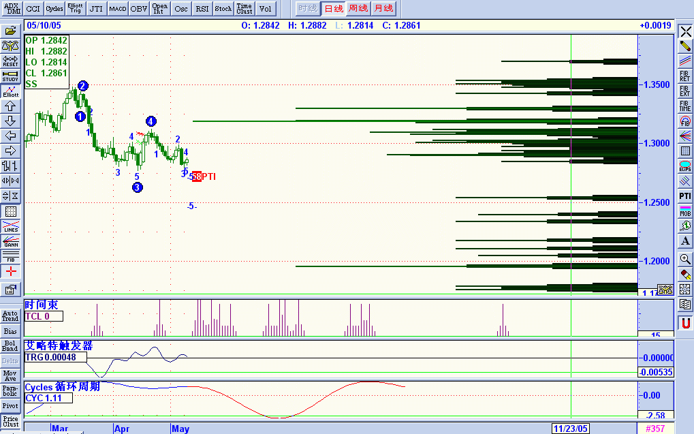This screenshot has height=434, width=694.
Task: Click the X cross tool icon
Action: (685, 32)
